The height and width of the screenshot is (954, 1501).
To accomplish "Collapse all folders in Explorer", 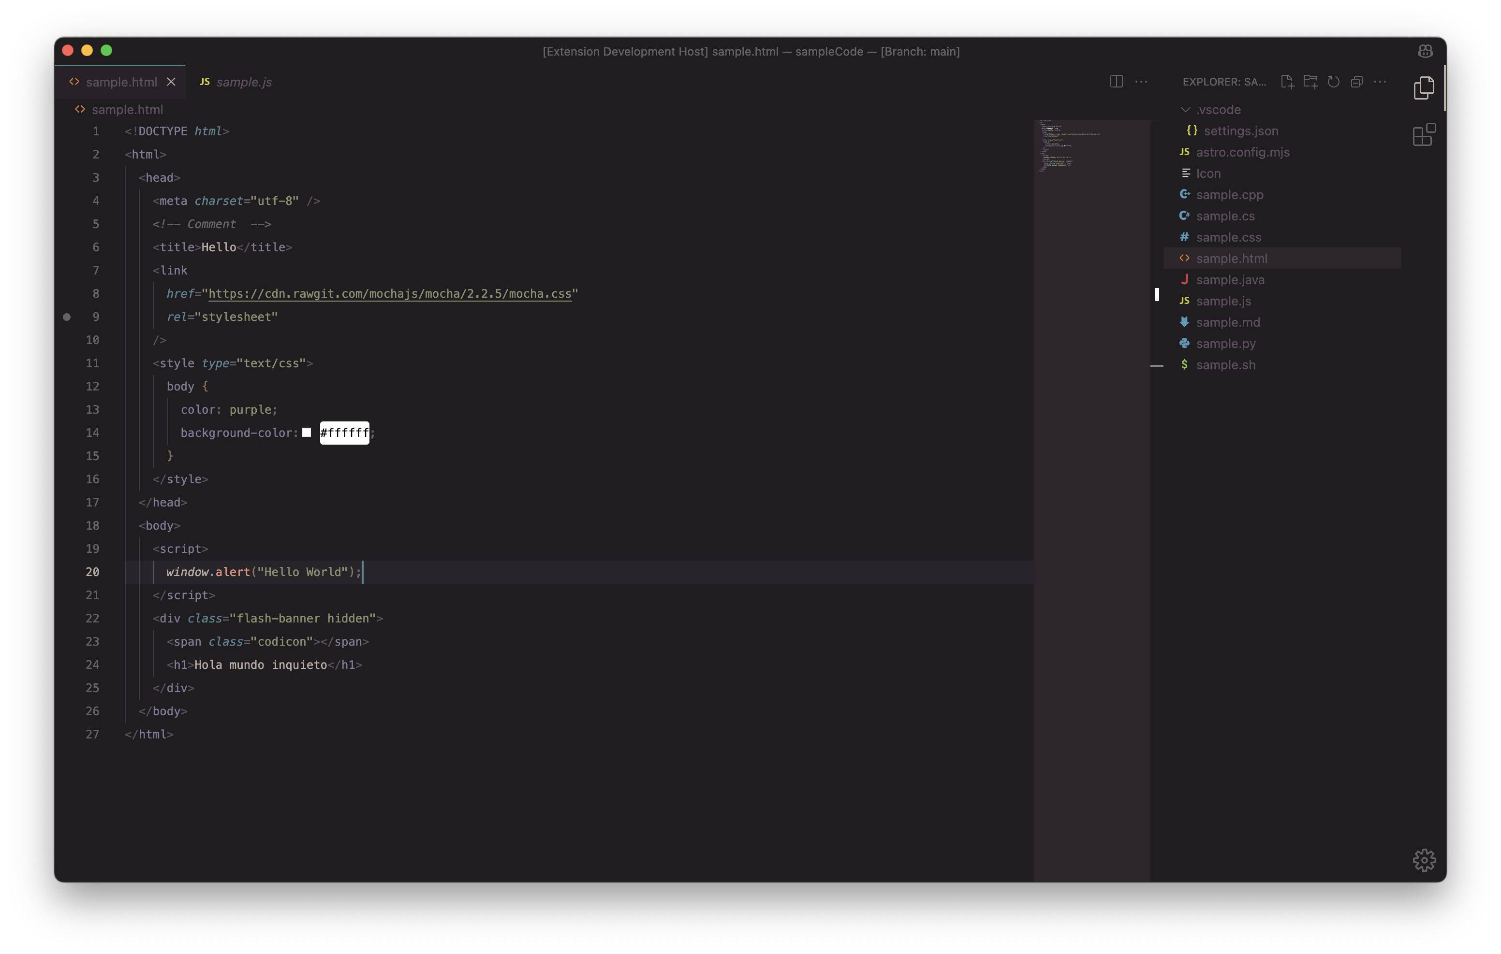I will (x=1356, y=82).
